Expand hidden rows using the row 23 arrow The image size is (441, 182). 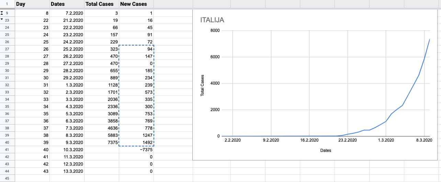2,20
